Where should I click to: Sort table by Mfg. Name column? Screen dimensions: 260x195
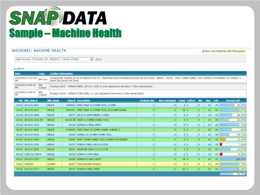53,100
